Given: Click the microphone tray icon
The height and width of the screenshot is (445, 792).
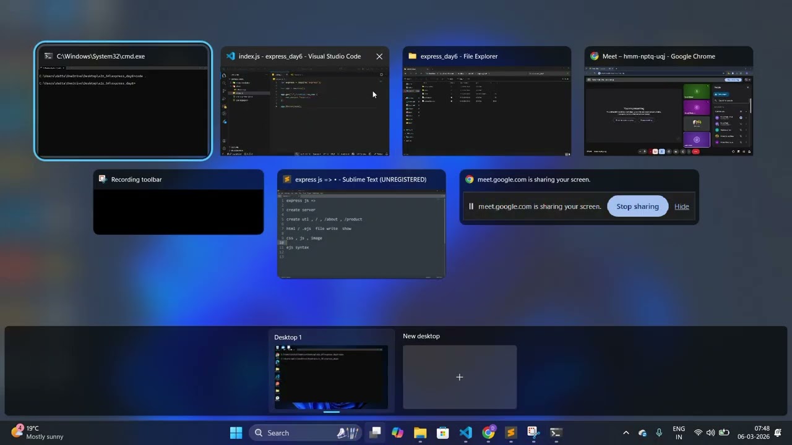Looking at the screenshot, I should [x=659, y=433].
